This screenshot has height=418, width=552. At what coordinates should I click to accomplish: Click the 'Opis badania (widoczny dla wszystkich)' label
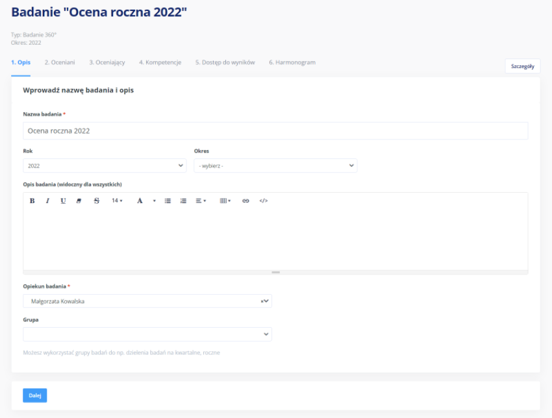[73, 184]
